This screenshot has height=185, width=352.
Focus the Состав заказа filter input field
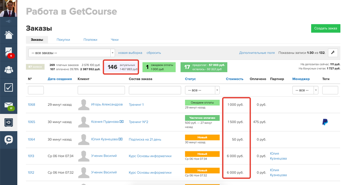155,90
